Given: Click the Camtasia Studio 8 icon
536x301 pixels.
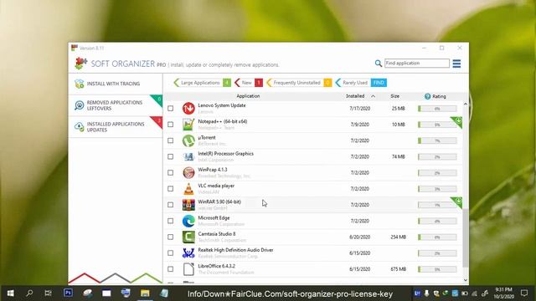Looking at the screenshot, I should click(x=188, y=237).
